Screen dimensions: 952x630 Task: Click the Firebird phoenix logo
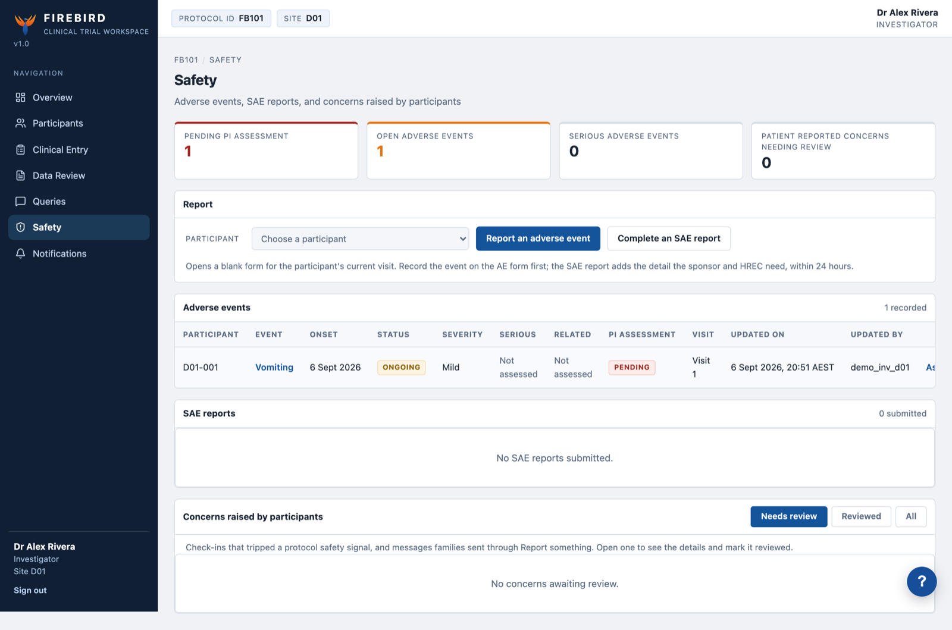[x=25, y=24]
